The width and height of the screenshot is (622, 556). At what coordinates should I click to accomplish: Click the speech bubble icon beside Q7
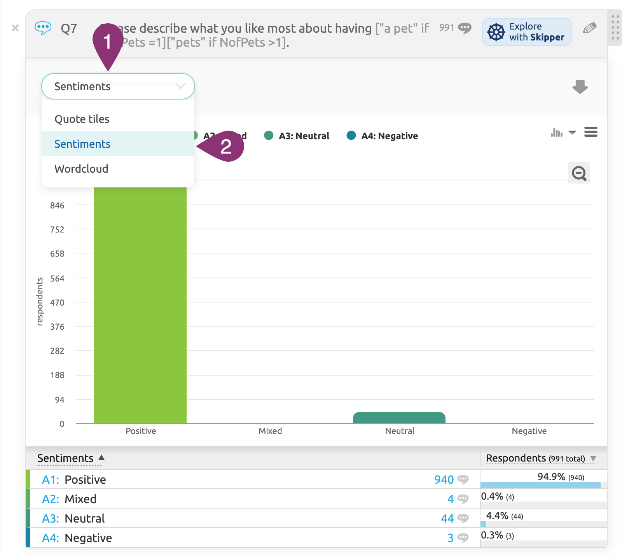point(43,28)
